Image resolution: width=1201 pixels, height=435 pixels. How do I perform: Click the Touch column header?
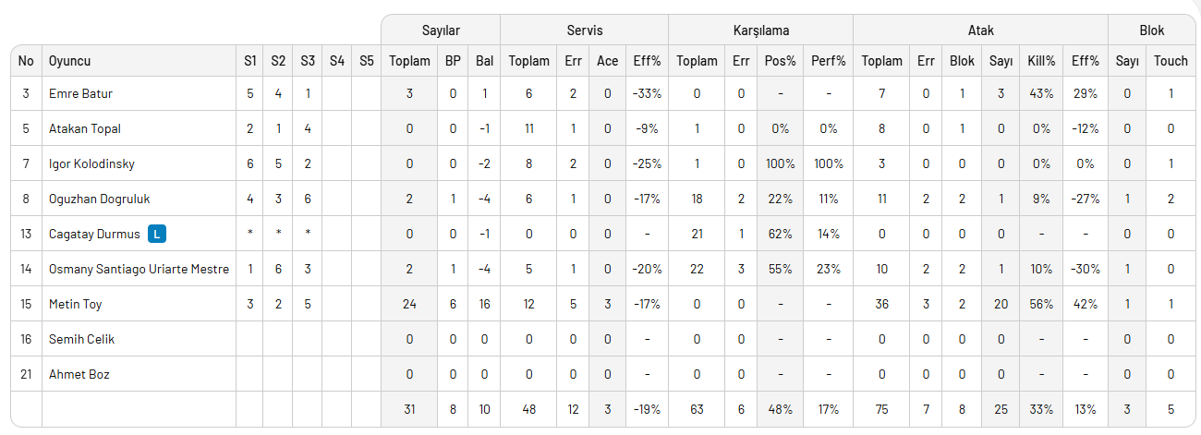coord(1171,62)
